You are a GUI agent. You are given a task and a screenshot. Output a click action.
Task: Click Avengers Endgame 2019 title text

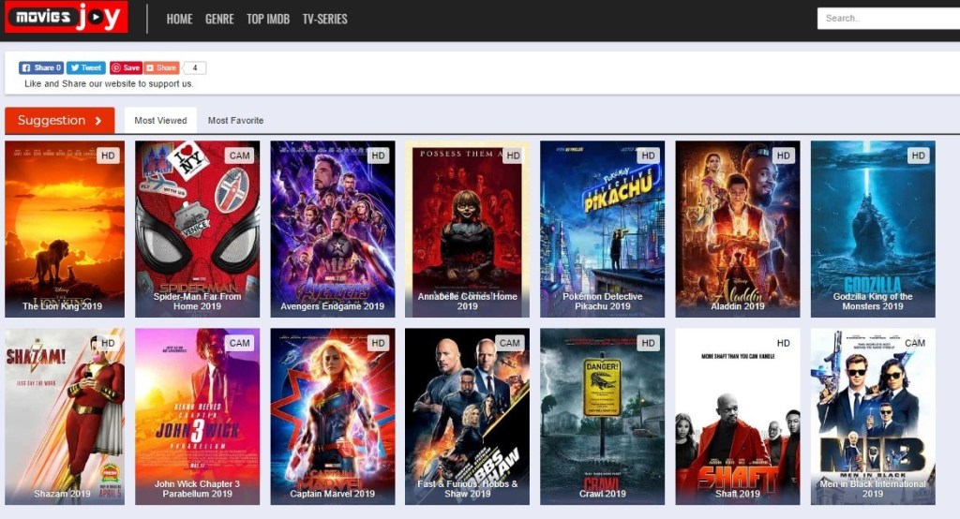pyautogui.click(x=333, y=306)
